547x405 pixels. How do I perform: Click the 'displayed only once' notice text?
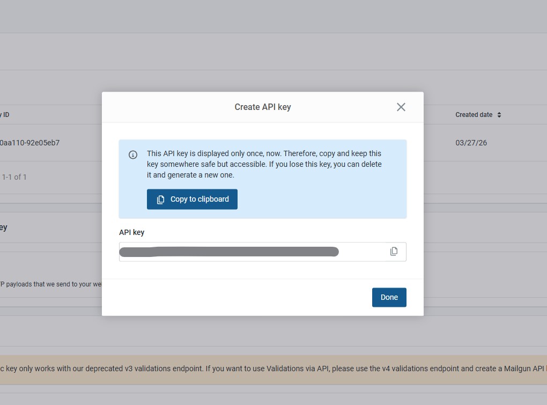coord(264,164)
